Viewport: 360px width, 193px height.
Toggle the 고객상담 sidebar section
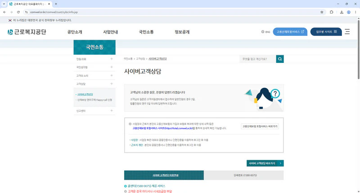pos(94,84)
